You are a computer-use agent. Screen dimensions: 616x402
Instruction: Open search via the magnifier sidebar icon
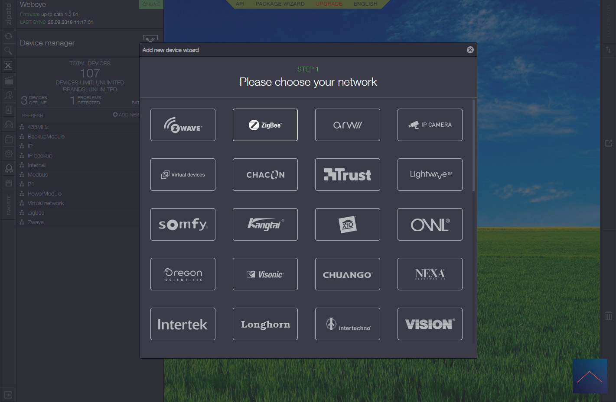[8, 51]
